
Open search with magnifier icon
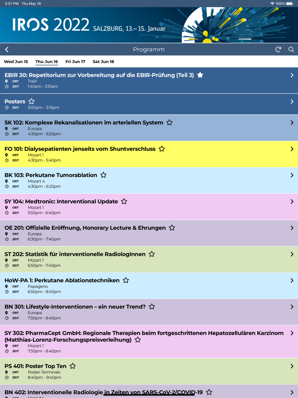(291, 49)
